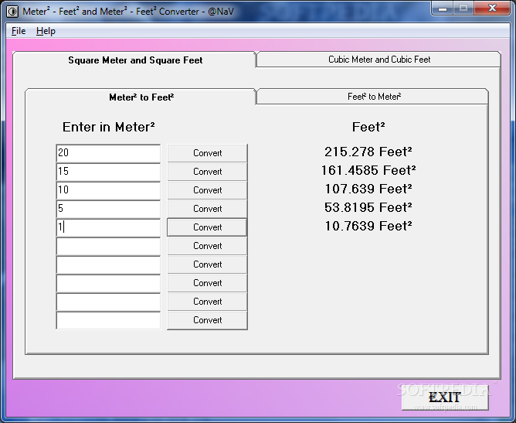Select the result 161.4585 Feet²

(368, 170)
